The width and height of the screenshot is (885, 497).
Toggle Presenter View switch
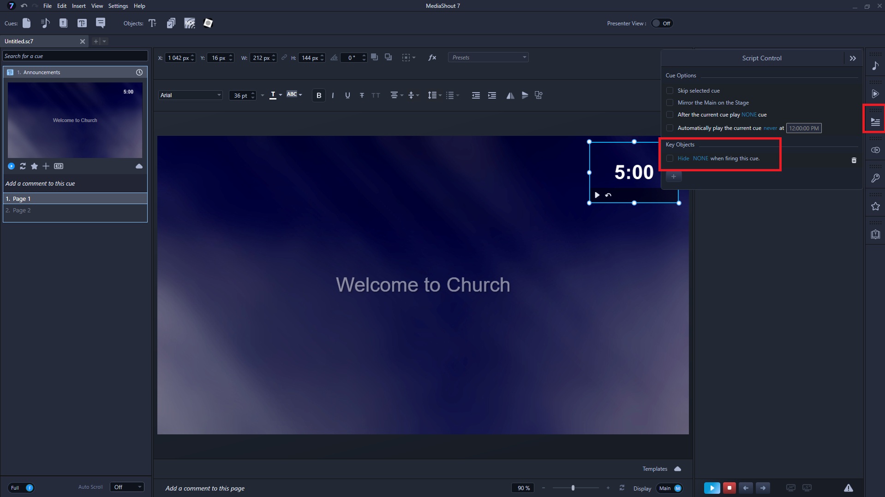[x=662, y=23]
